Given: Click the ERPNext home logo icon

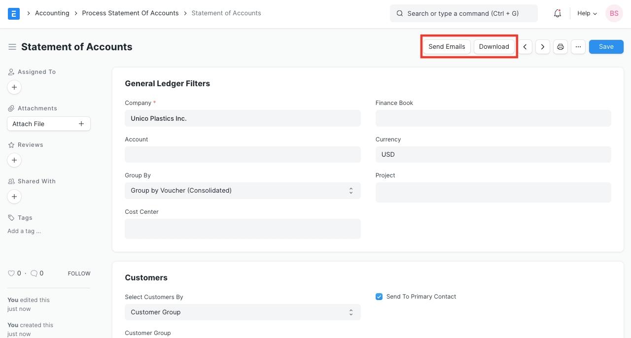Looking at the screenshot, I should (14, 13).
